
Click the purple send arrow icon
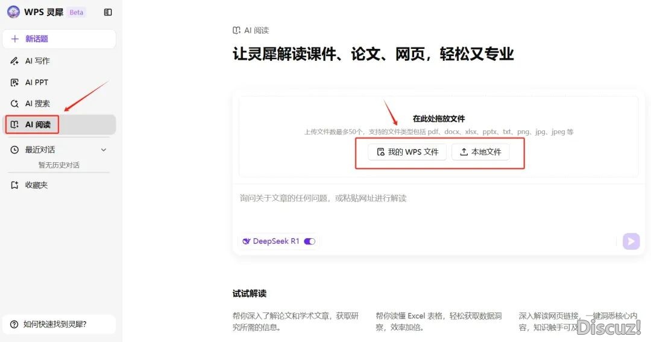(x=631, y=241)
